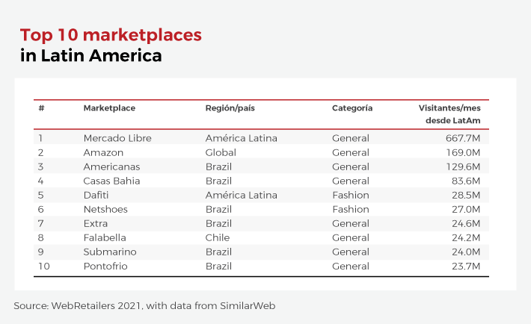Viewport: 531px width, 324px height.
Task: Select the 23.7M visitors value
Action: 464,267
